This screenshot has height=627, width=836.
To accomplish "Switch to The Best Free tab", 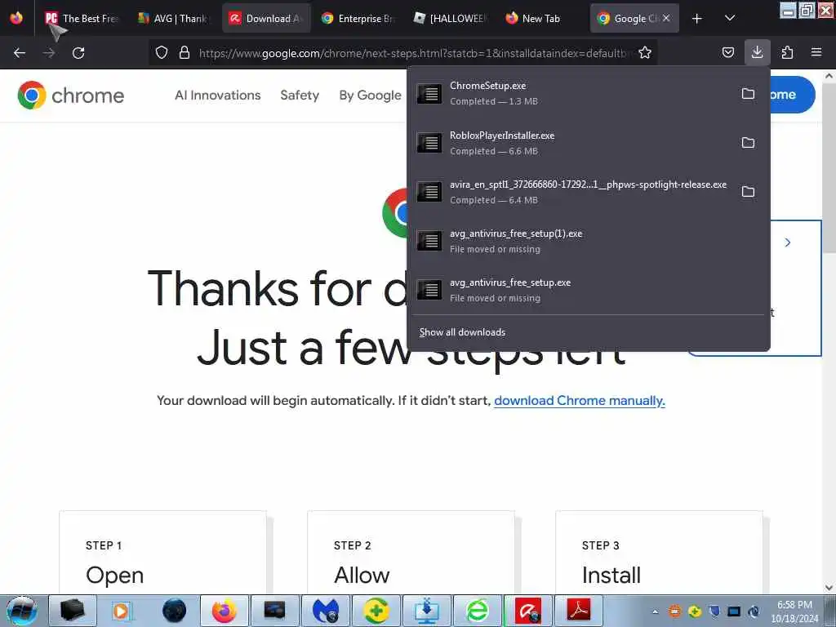I will pyautogui.click(x=82, y=19).
